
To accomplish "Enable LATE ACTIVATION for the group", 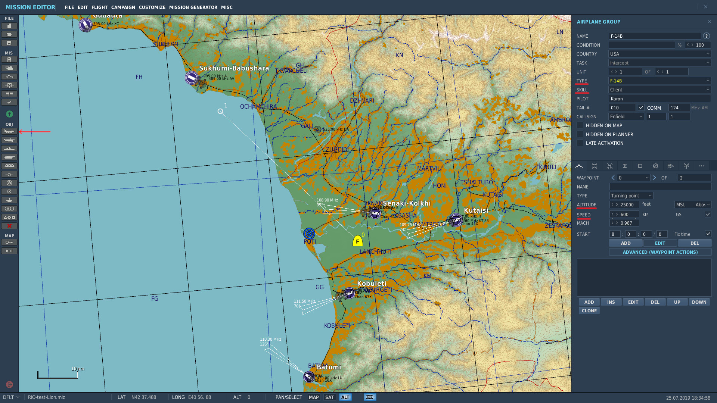I will (580, 143).
